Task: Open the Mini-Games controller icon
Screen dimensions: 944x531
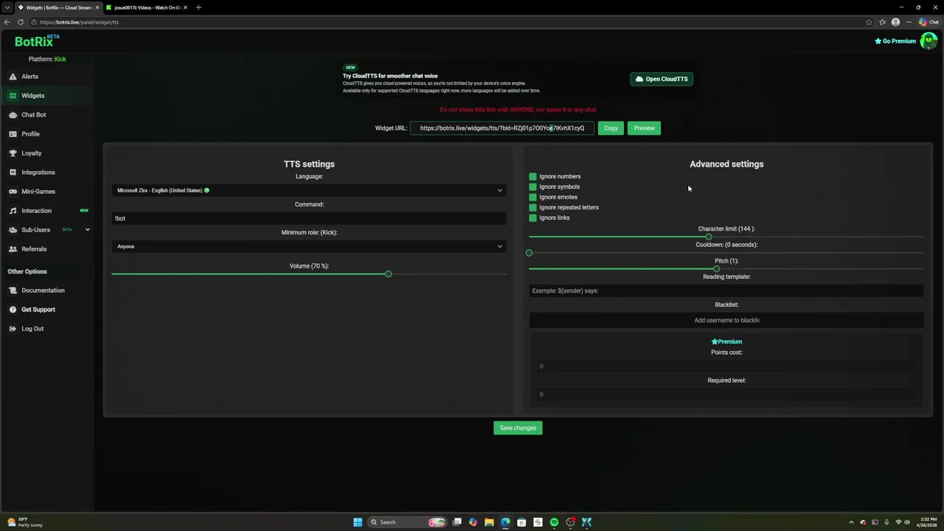Action: tap(13, 192)
